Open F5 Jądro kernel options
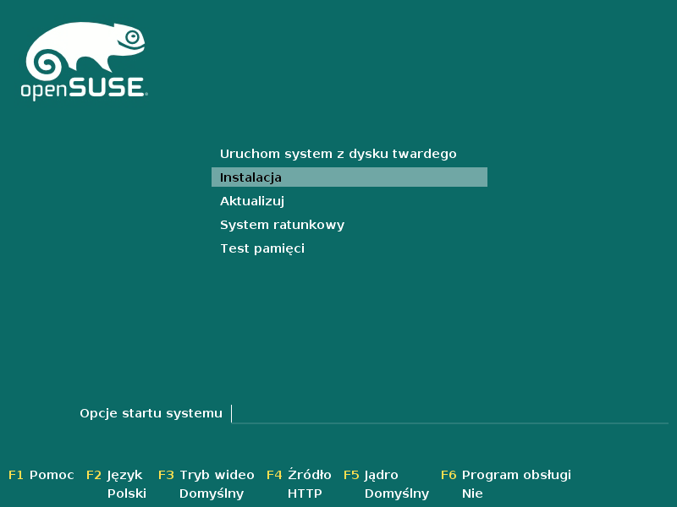Viewport: 677px width, 507px height. (381, 475)
